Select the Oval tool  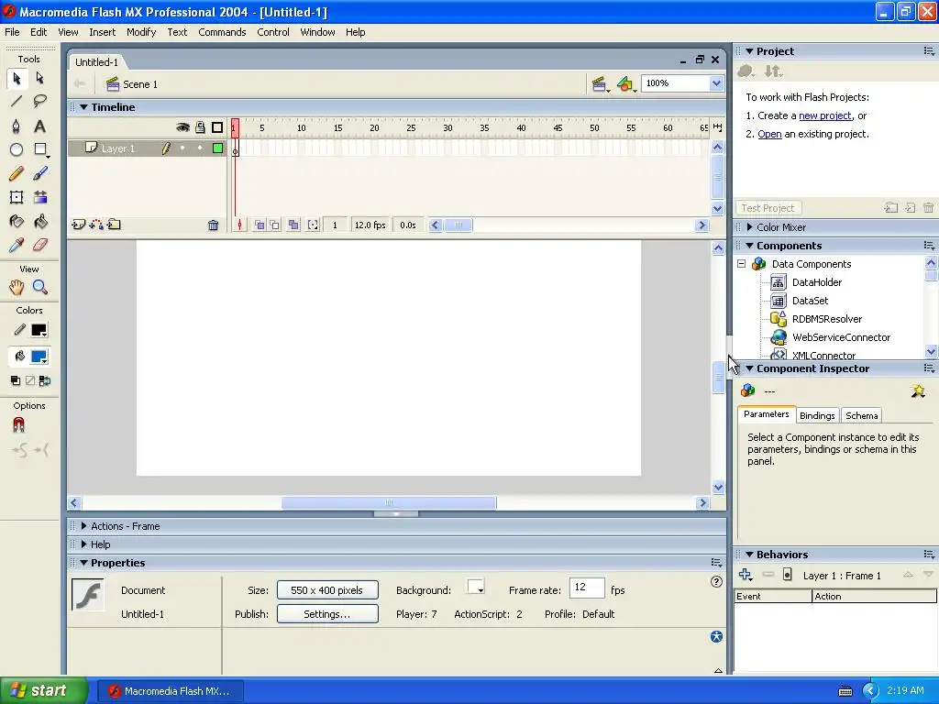click(x=17, y=149)
